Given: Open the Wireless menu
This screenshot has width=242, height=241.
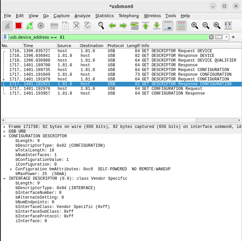Looking at the screenshot, I should pyautogui.click(x=152, y=16).
